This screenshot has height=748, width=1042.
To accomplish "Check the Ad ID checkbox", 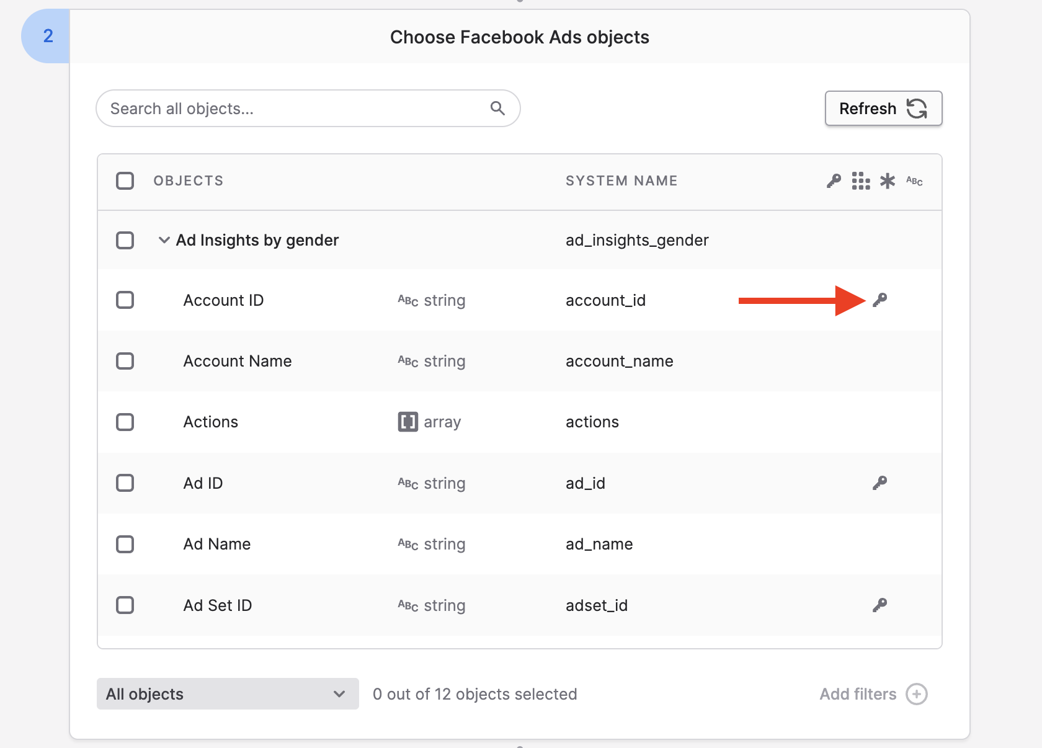I will [x=125, y=483].
